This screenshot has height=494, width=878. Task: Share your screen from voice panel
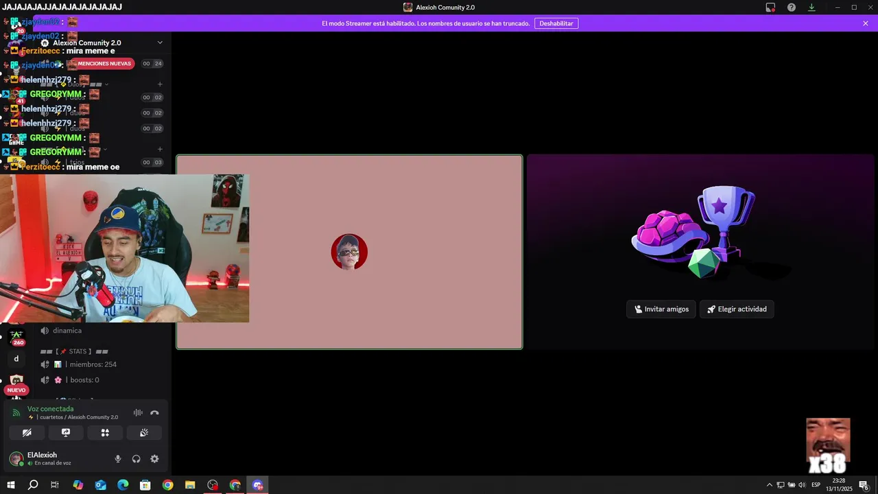[x=66, y=433]
